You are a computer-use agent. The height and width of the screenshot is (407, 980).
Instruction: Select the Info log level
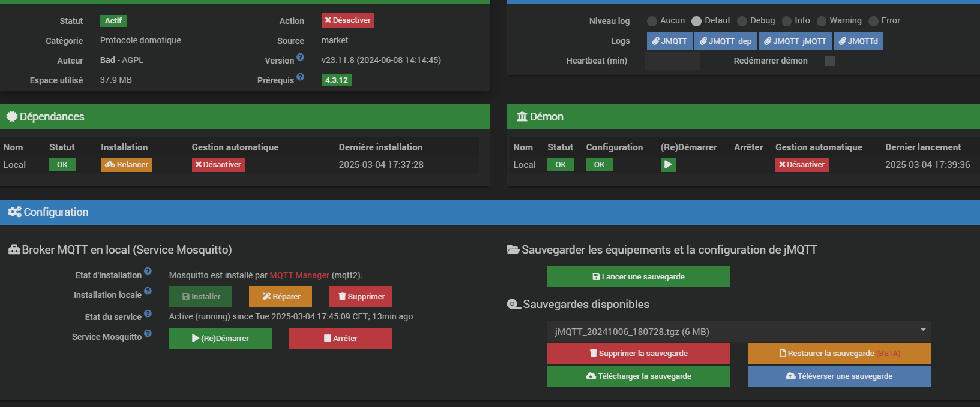(787, 21)
